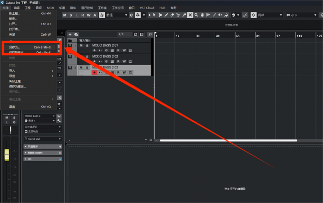
Task: Toggle global Mute M in toolbar
Action: pyautogui.click(x=65, y=15)
